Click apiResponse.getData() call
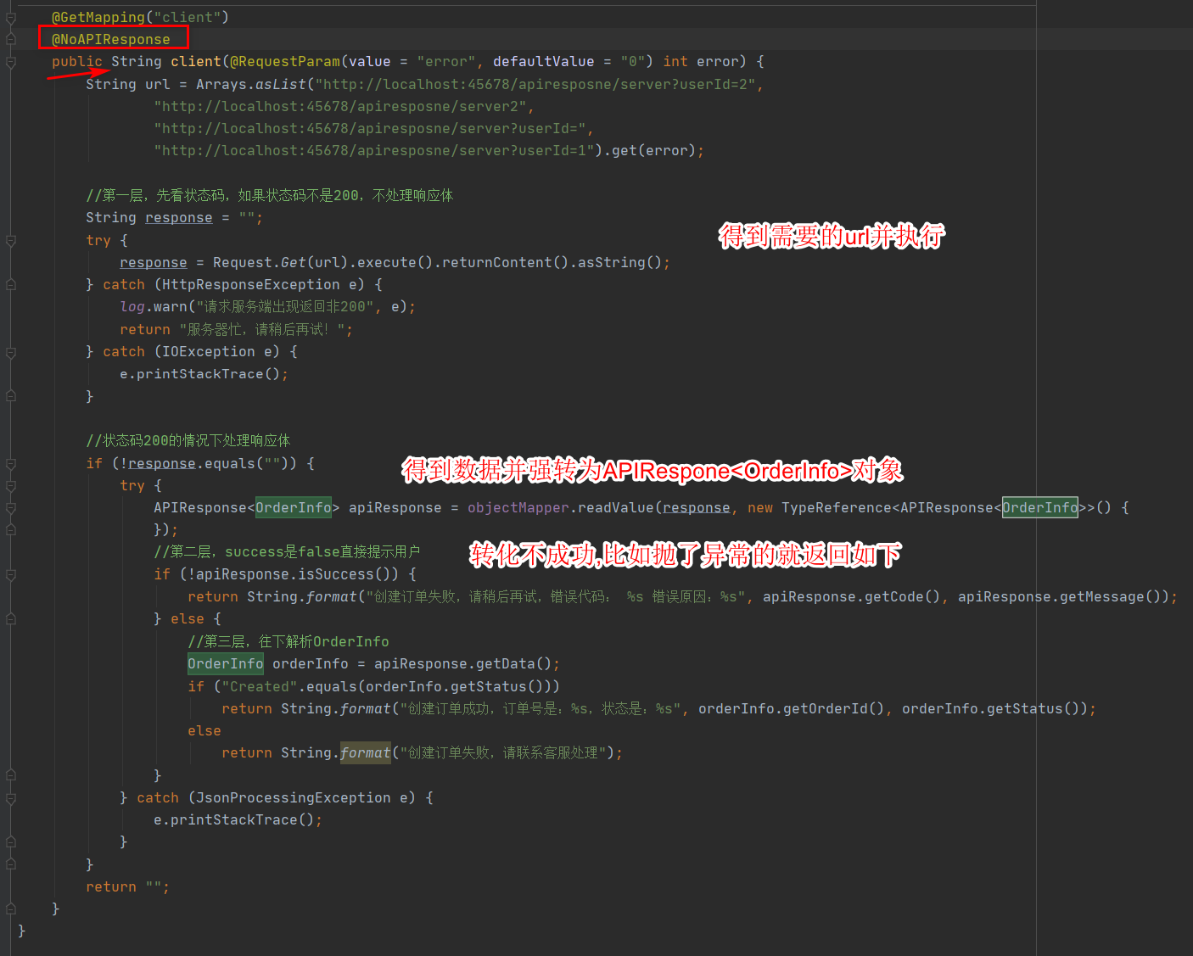 [463, 663]
